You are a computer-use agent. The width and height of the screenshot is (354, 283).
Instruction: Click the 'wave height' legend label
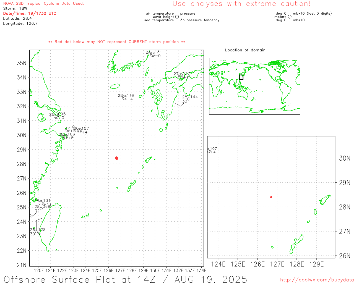(x=163, y=17)
